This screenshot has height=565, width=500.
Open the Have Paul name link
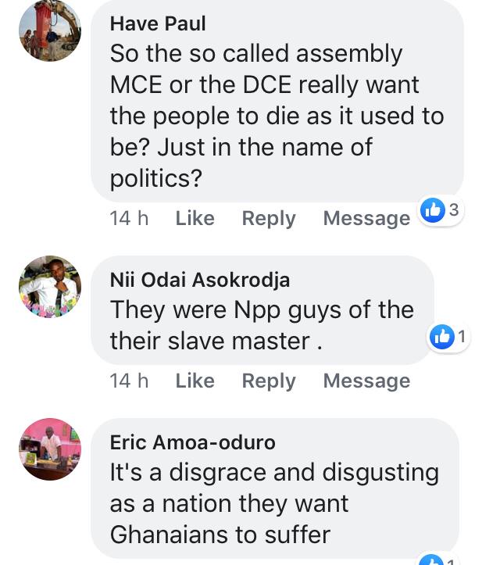tap(158, 23)
